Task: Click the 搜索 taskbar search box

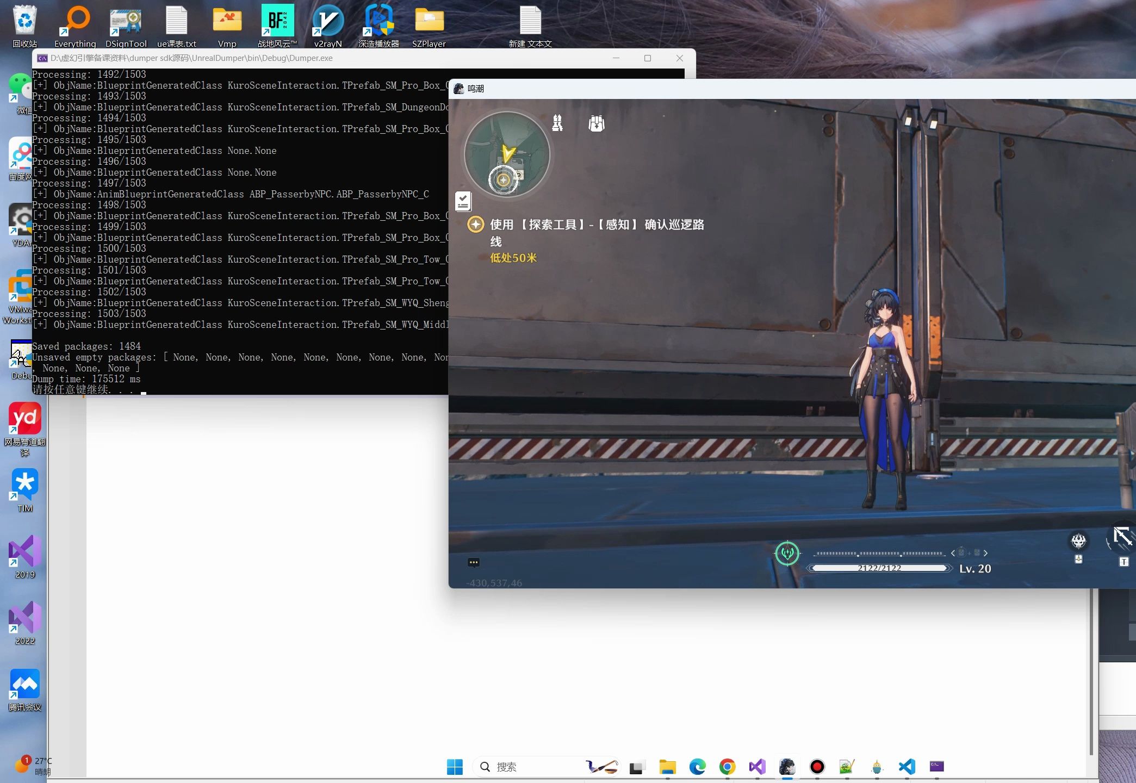Action: point(547,767)
